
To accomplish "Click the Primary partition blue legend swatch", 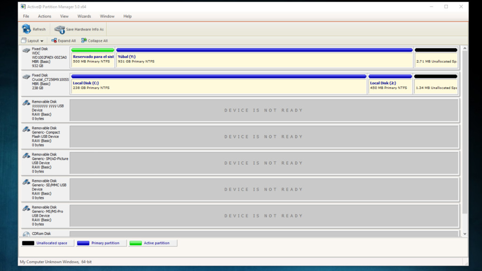I will pos(83,243).
